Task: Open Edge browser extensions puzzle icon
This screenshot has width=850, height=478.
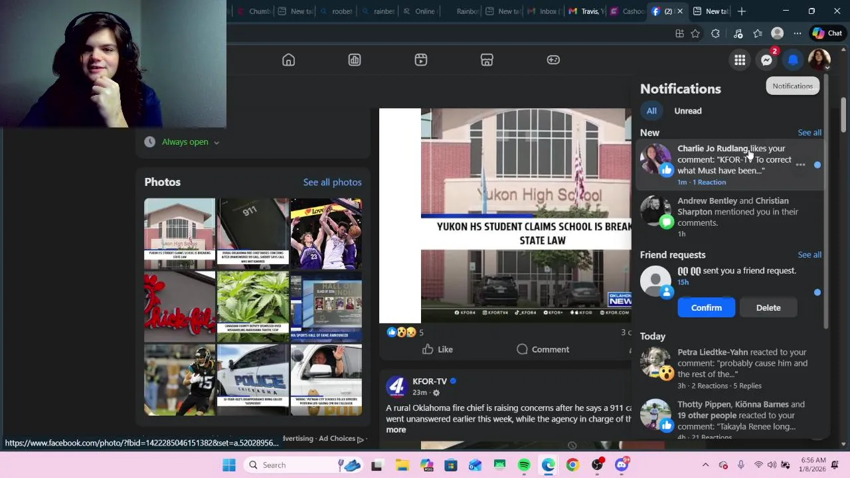Action: click(x=715, y=33)
